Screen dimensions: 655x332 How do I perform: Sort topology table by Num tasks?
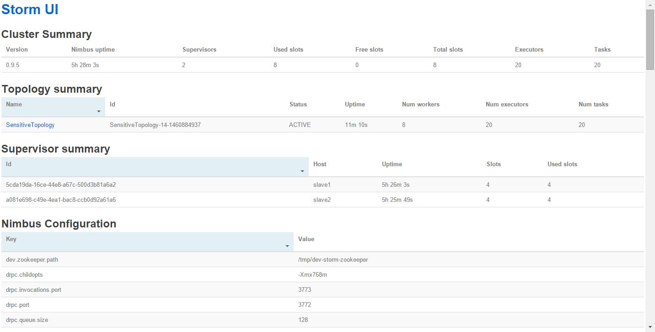[593, 105]
